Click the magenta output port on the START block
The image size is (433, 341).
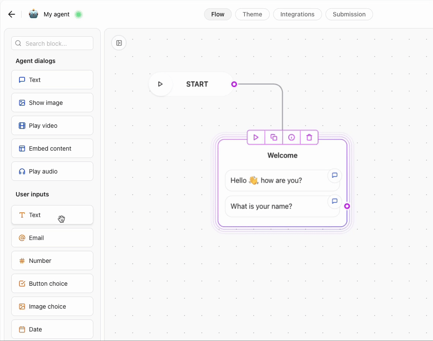point(234,84)
